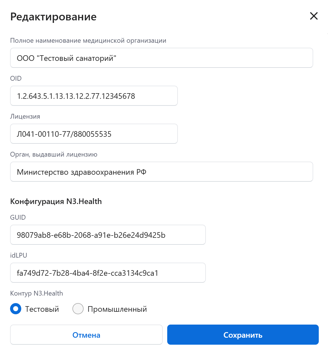Place cursor in the idLPU input field
Screen dimensions: 328x355
click(108, 273)
